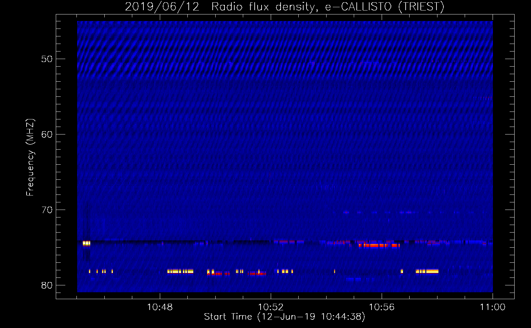Click the bright burst near 74.5 MHz at the spectrogram start
531x328 pixels.
[x=86, y=243]
